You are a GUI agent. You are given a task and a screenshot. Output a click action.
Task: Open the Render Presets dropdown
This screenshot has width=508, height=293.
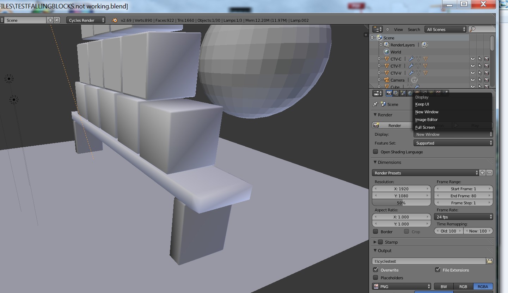425,173
